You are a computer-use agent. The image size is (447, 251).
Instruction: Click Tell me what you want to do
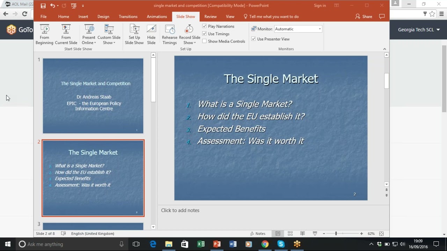point(271,16)
